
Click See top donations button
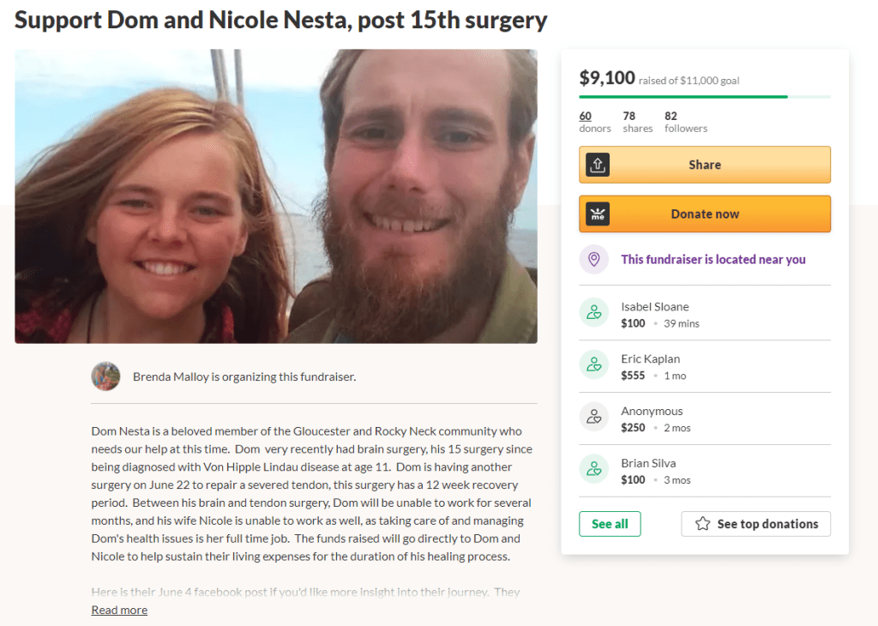[755, 524]
